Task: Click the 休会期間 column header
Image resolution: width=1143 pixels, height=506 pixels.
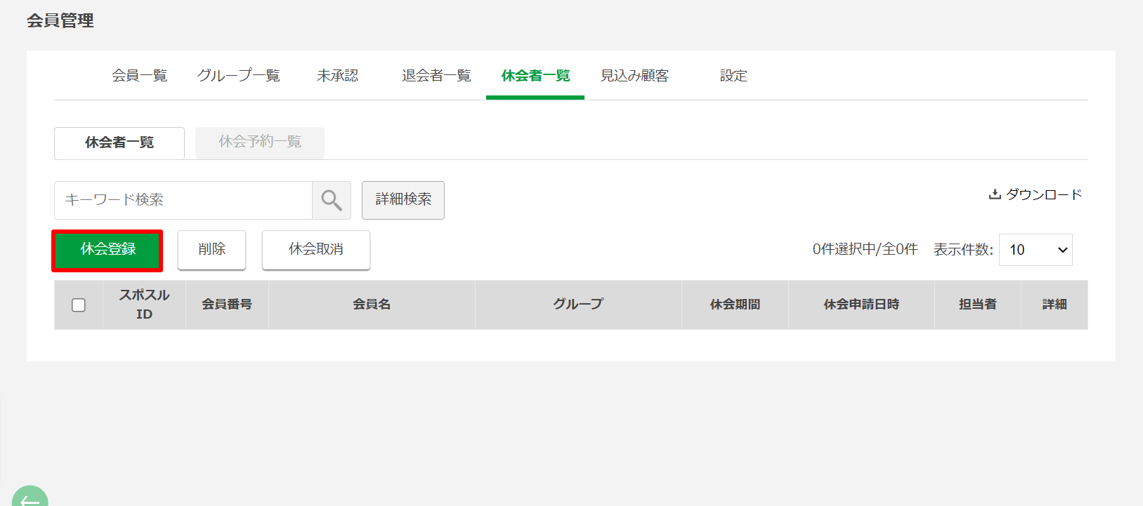Action: pos(735,305)
